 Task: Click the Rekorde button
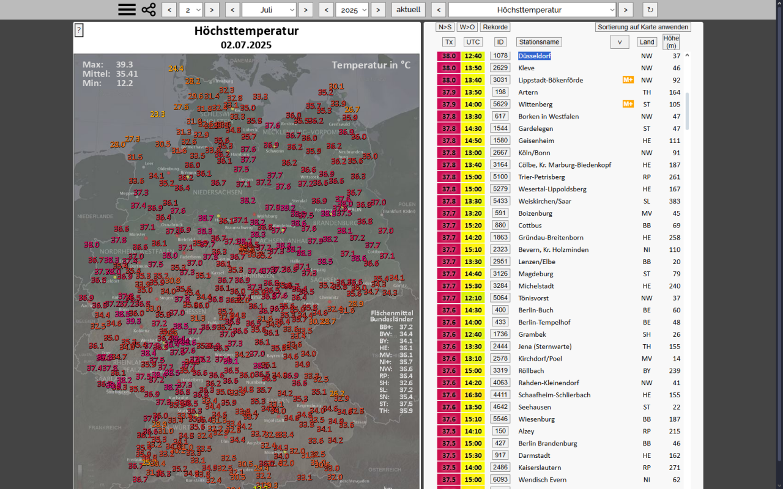tap(495, 27)
